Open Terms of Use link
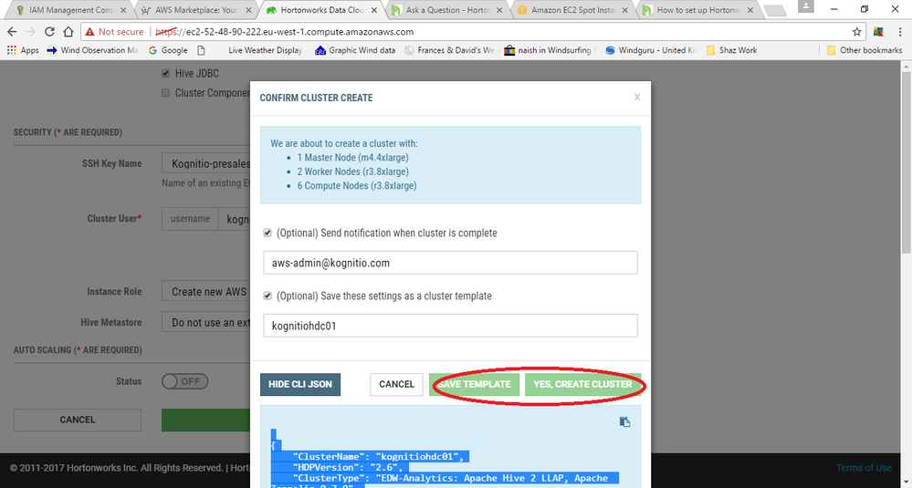This screenshot has width=912, height=488. tap(864, 468)
